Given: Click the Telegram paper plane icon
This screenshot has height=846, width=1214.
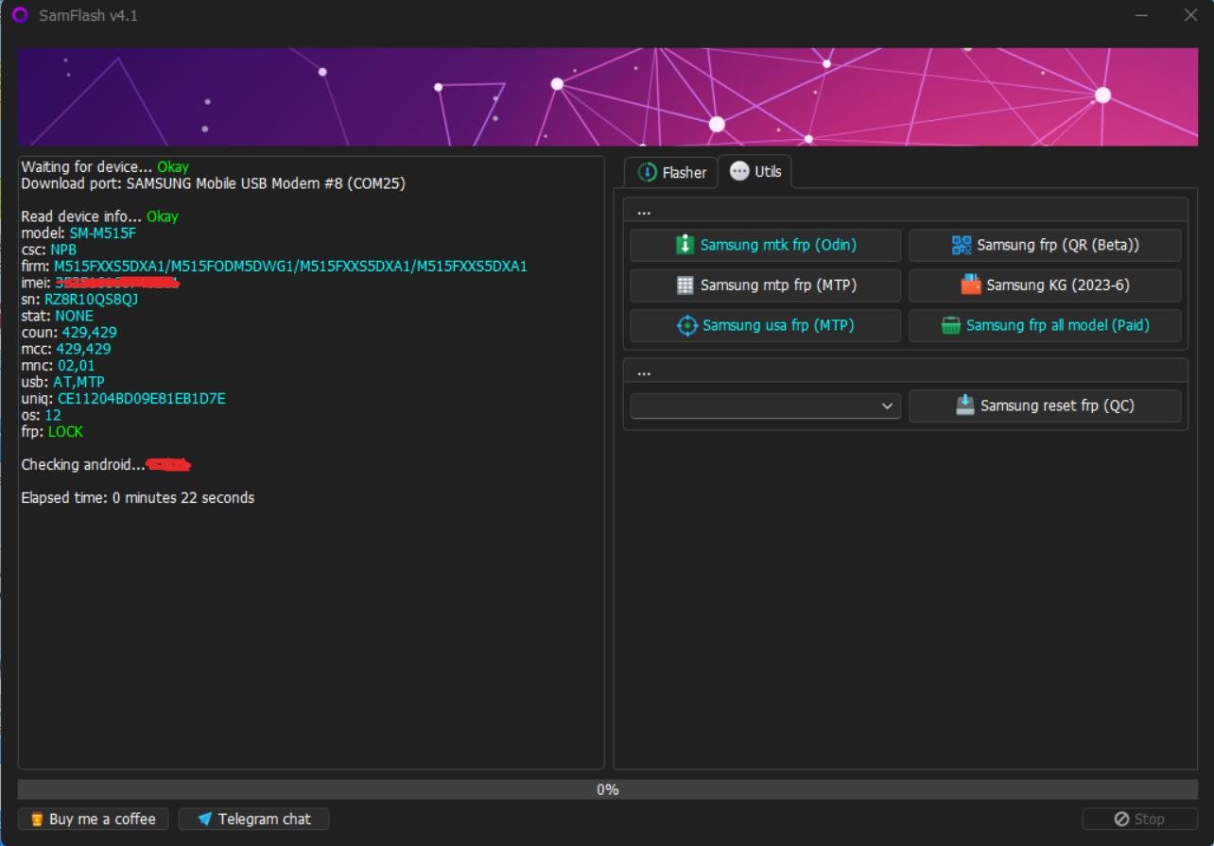Looking at the screenshot, I should pyautogui.click(x=204, y=819).
